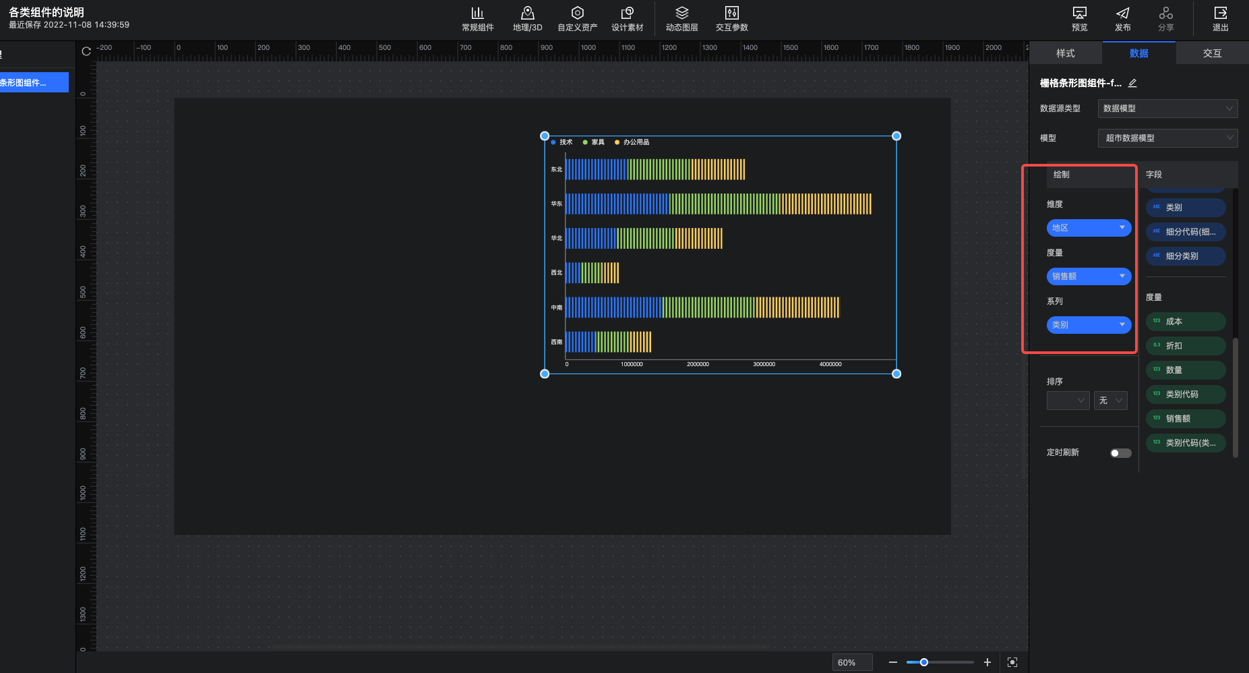Select the 类别代码(类... measure field
The width and height of the screenshot is (1249, 673).
pos(1186,443)
